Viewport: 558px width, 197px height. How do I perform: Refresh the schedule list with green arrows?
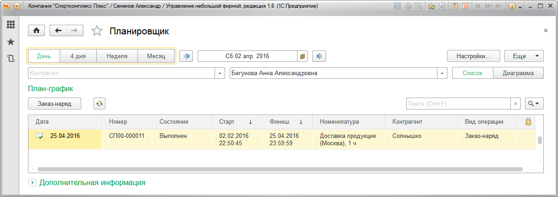click(x=99, y=104)
